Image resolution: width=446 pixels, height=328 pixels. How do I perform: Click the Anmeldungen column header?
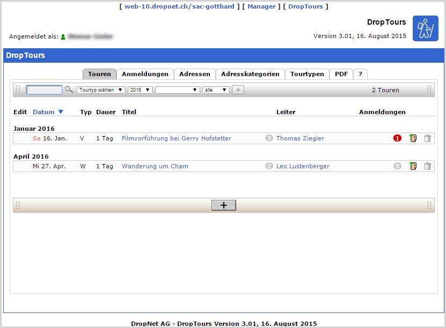point(382,112)
